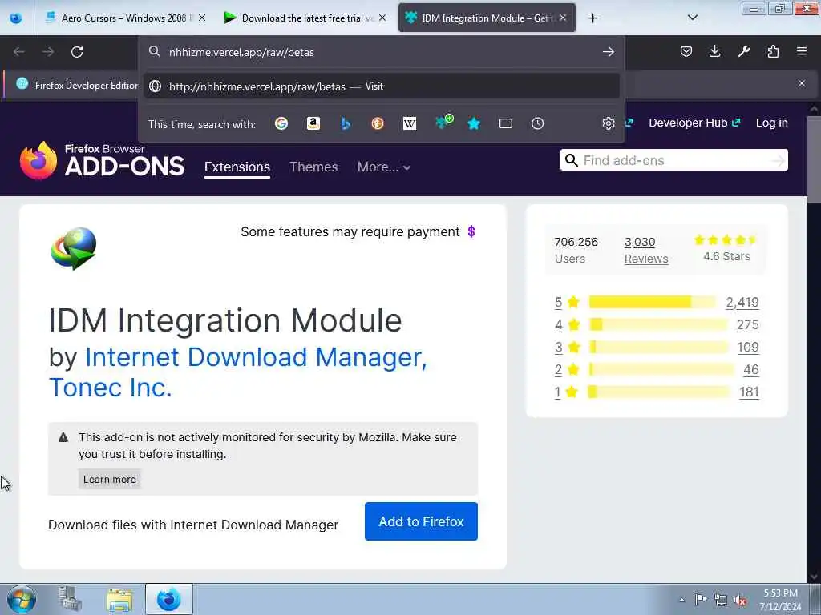Open the Themes section
This screenshot has height=615, width=821.
pyautogui.click(x=313, y=167)
